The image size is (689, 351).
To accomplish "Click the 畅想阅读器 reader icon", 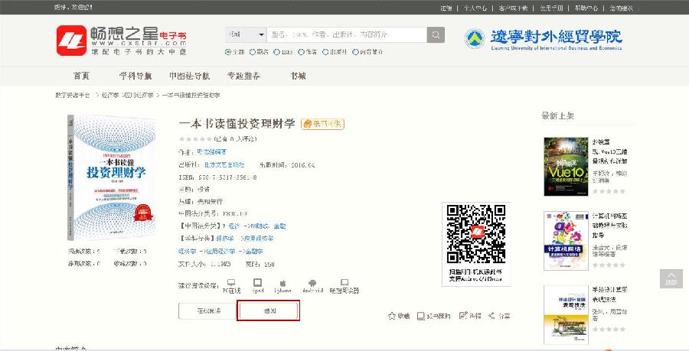I will pos(344,282).
